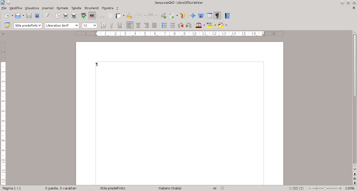
Task: Expand the Liberation Serif font name dropdown
Action: [77, 25]
